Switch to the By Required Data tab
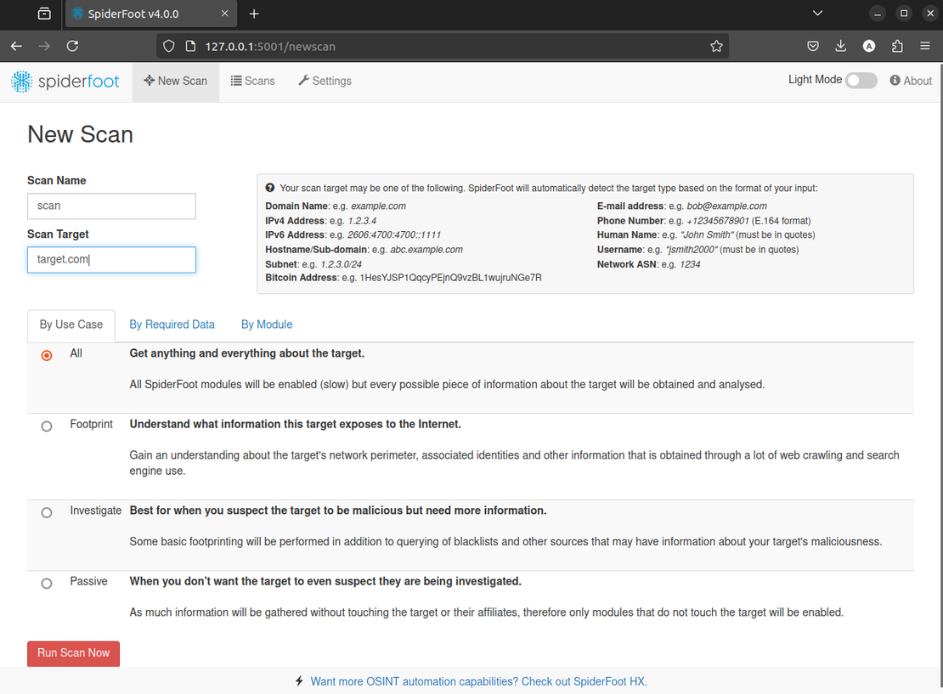943x694 pixels. tap(172, 324)
